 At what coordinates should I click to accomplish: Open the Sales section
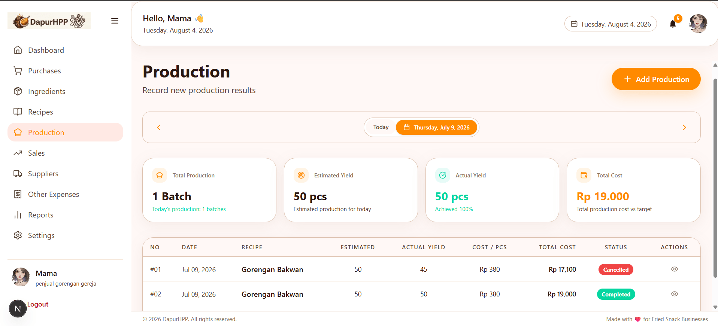(x=65, y=153)
